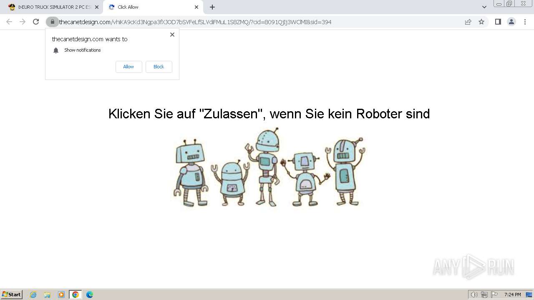Open the Windows Start menu
Screen dimensions: 534x300
click(x=12, y=294)
